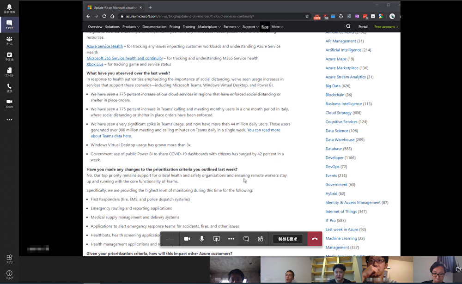Toggle camera in meeting toolbar

[187, 239]
